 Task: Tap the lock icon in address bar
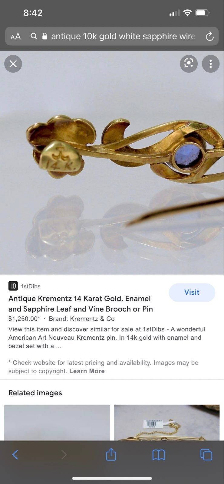pos(44,36)
